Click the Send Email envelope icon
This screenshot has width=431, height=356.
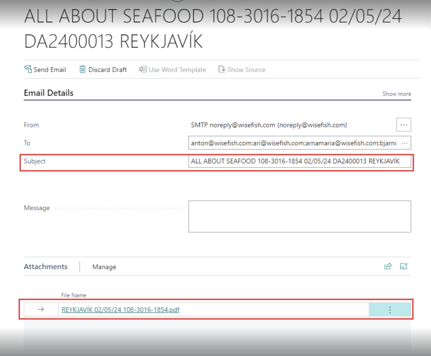pos(28,69)
